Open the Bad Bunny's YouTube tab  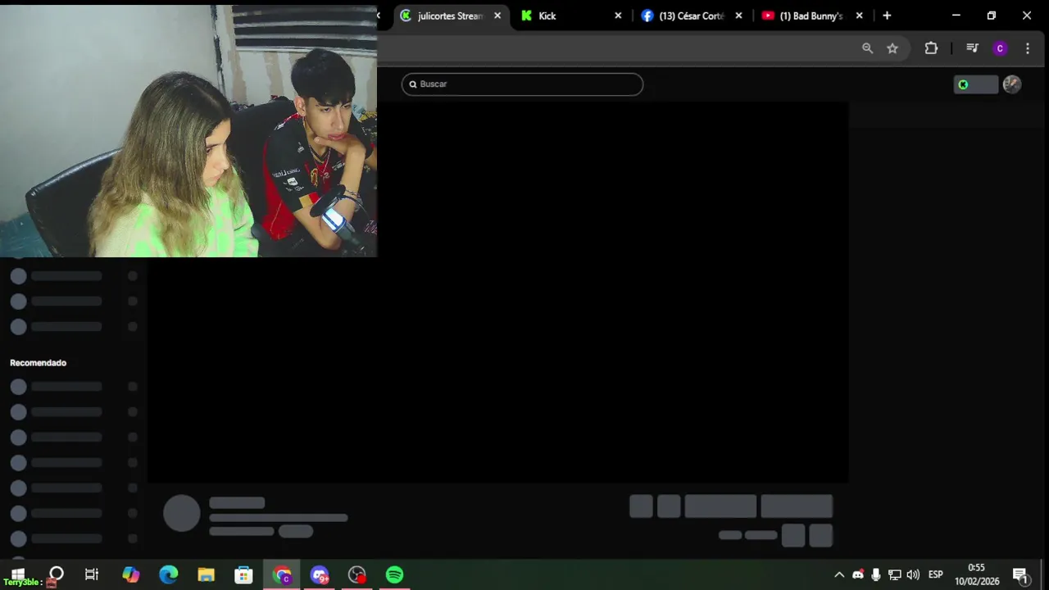[x=811, y=16]
